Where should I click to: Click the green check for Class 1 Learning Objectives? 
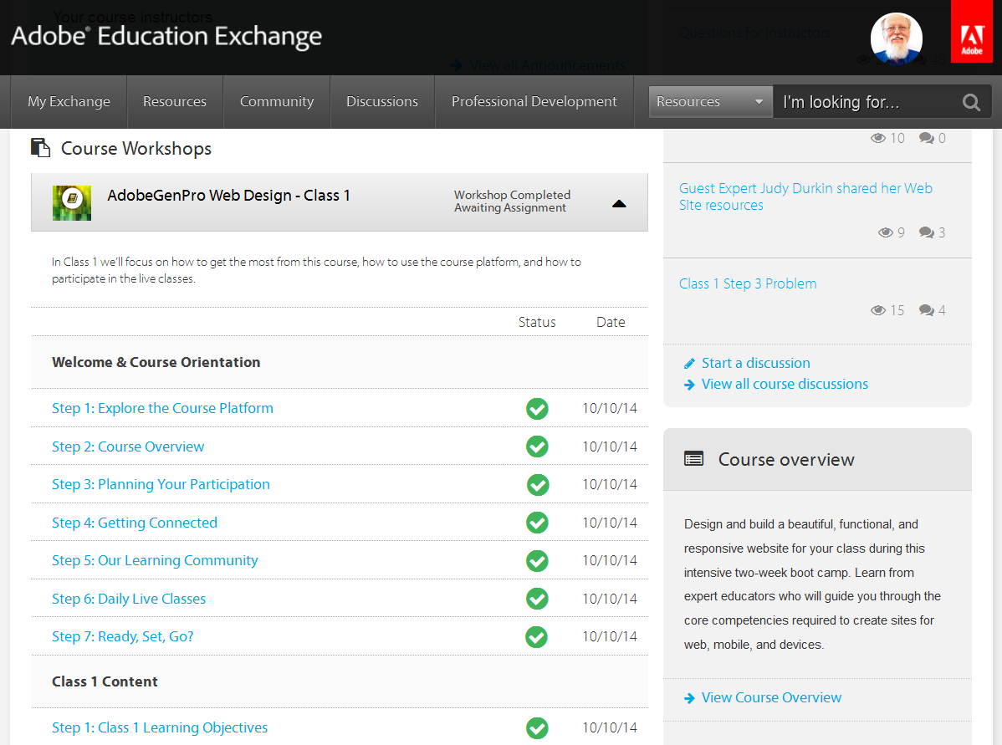coord(538,727)
